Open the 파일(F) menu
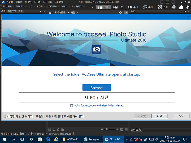191x143 pixels. click(10, 2)
